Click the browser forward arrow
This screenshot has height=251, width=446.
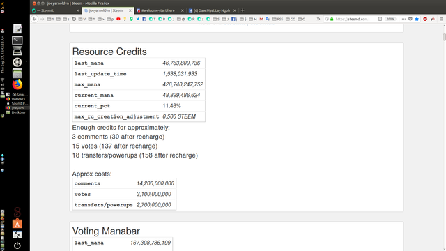42,19
